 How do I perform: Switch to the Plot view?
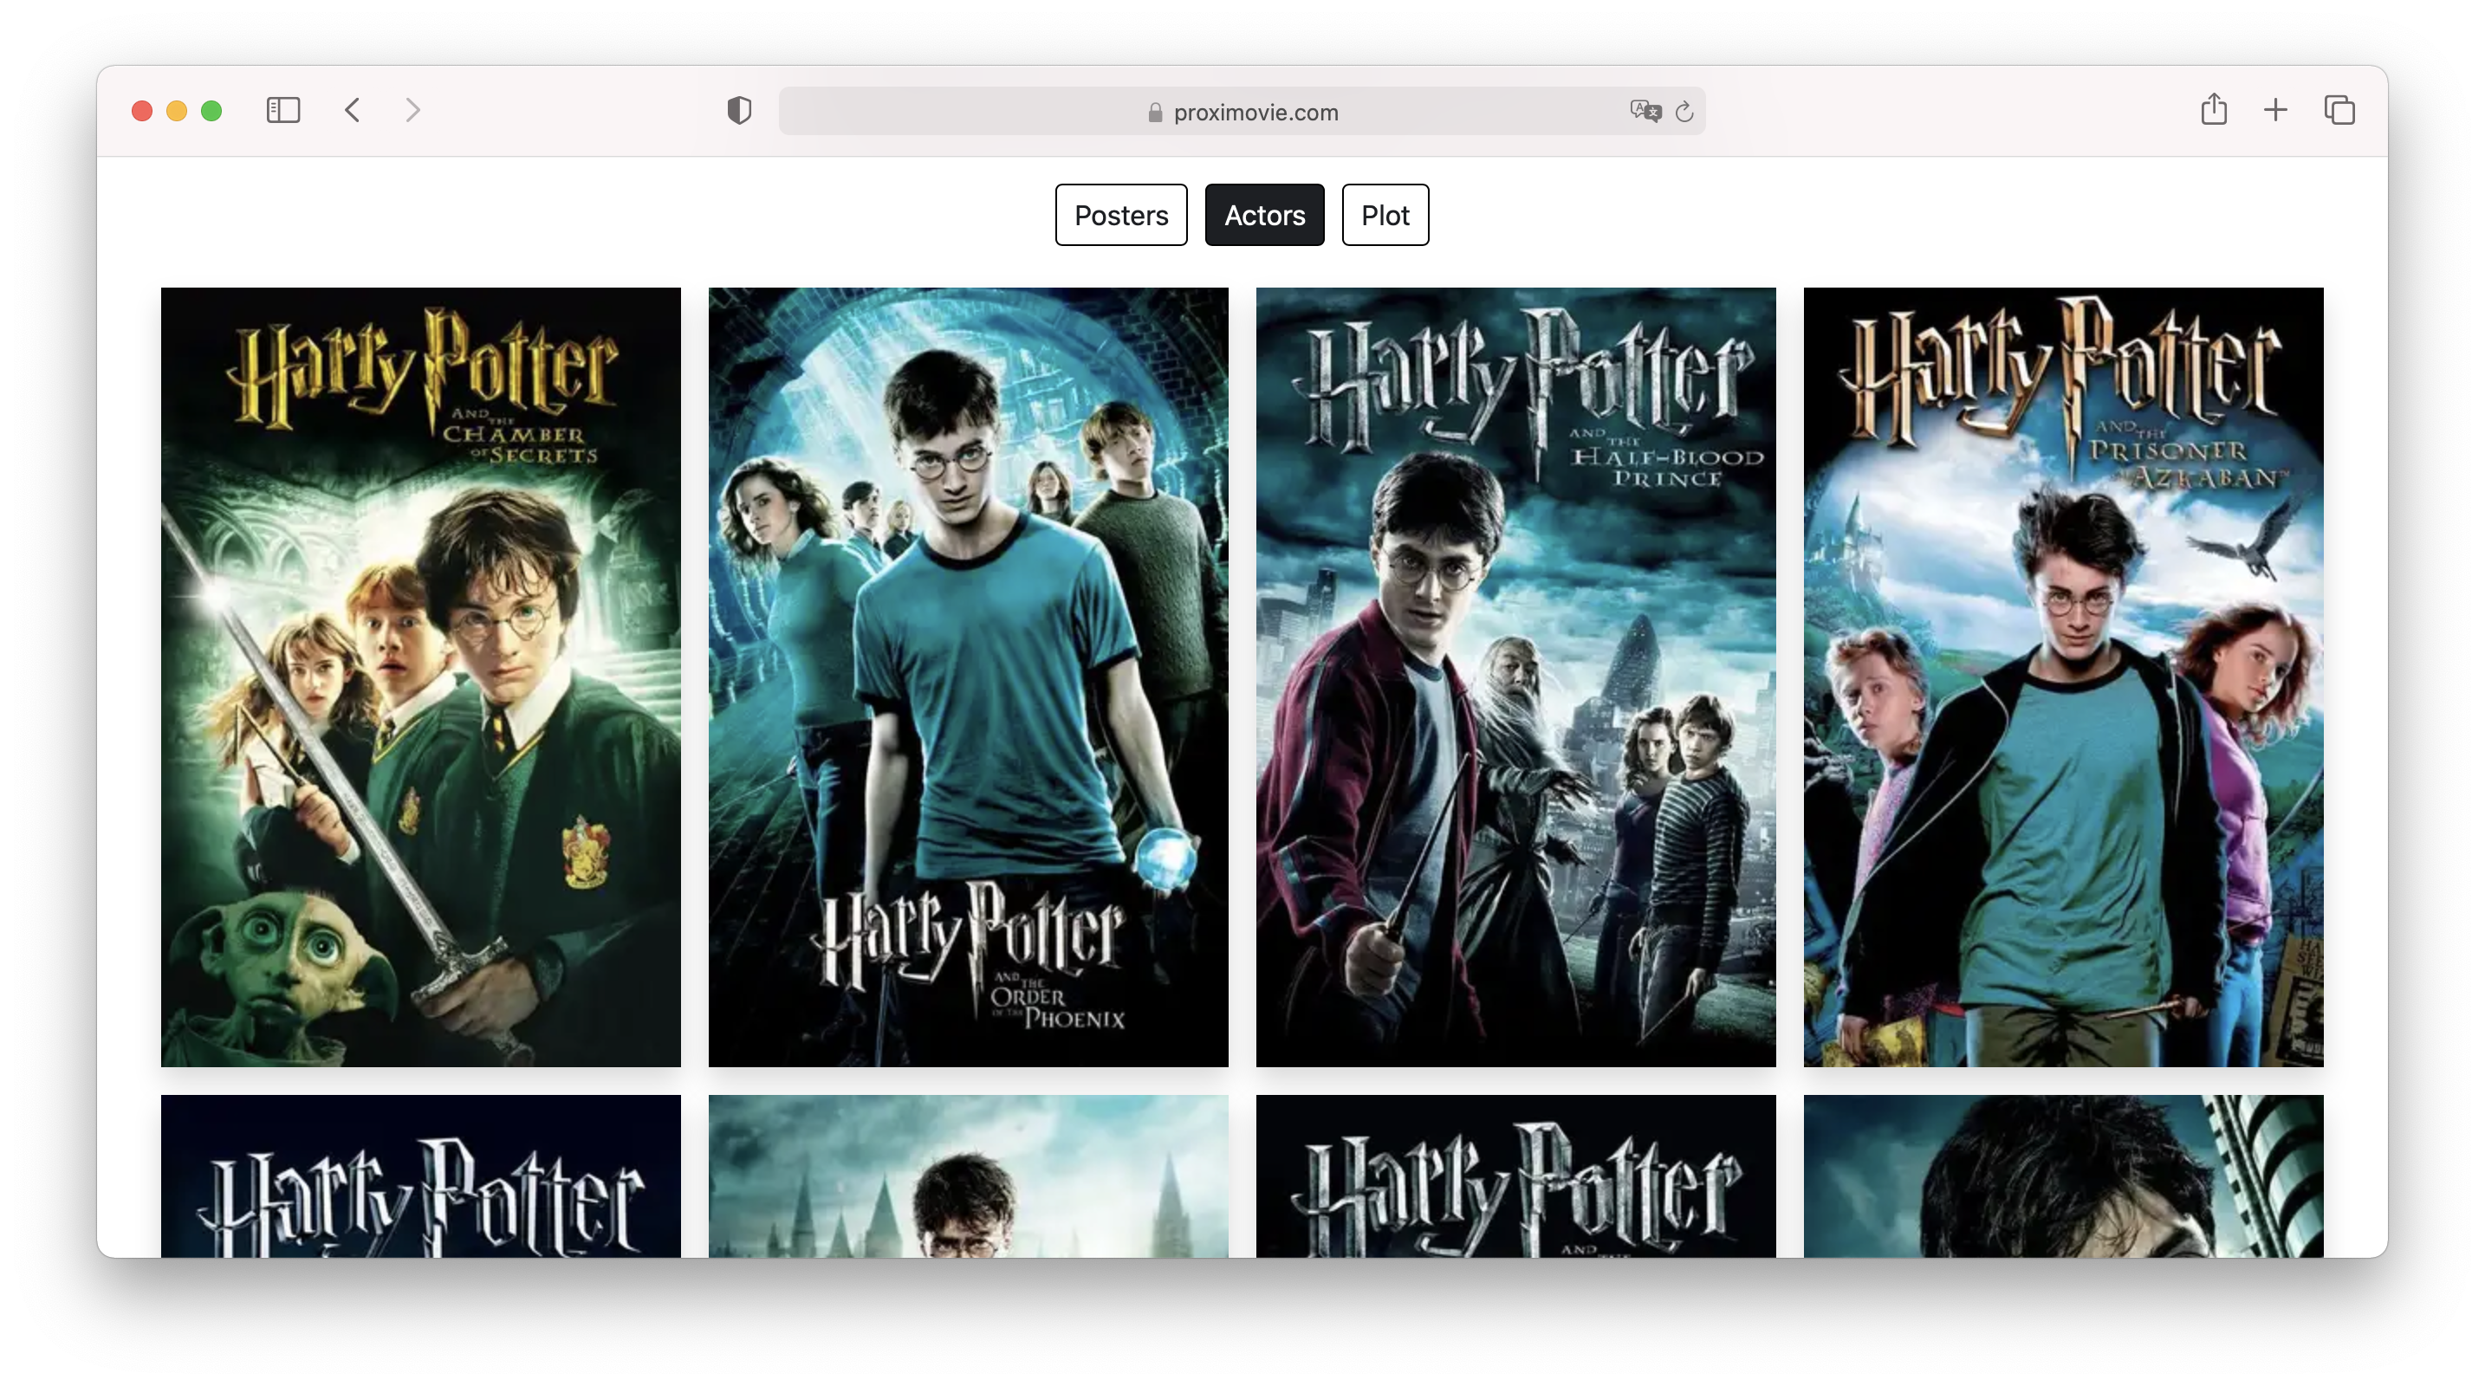pos(1385,214)
